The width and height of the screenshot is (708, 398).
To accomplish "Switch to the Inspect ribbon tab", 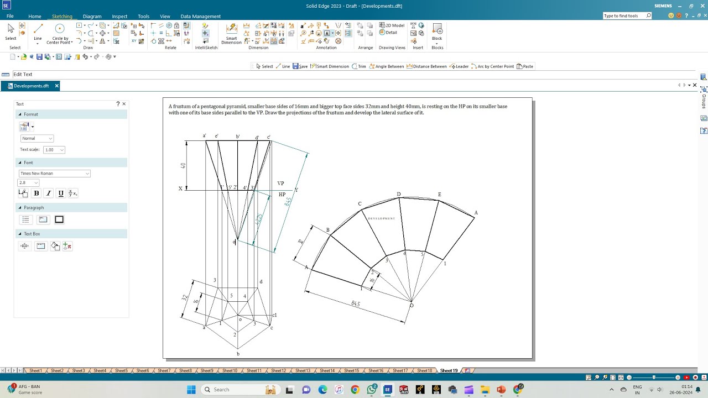I will (119, 17).
